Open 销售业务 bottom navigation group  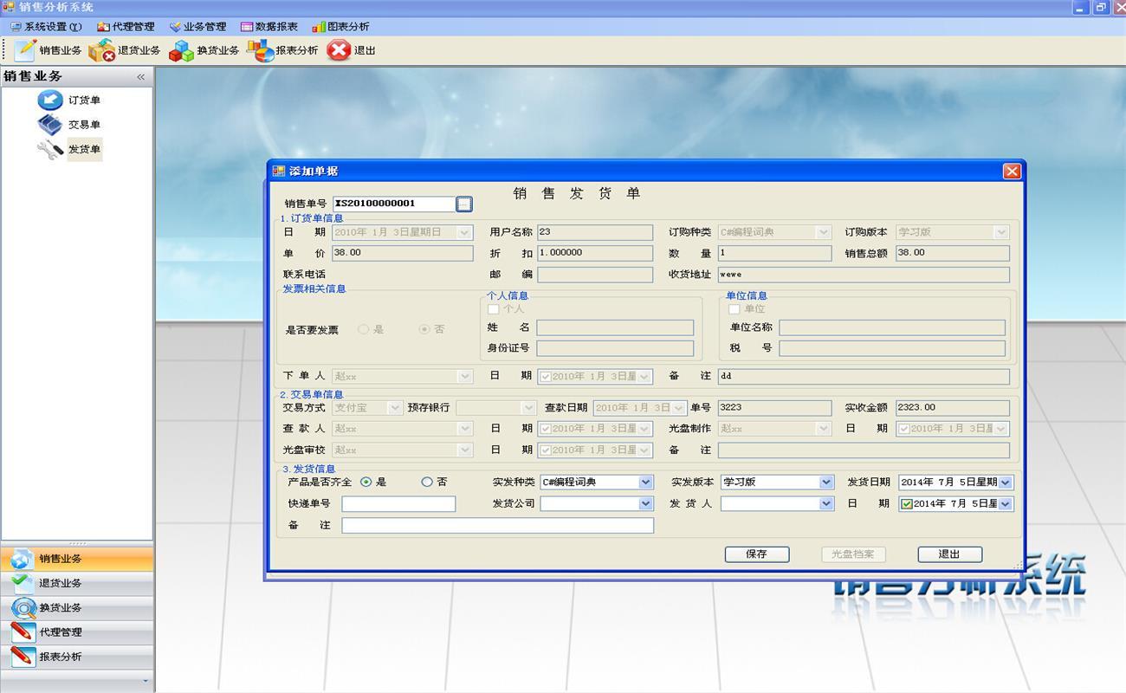pyautogui.click(x=77, y=559)
